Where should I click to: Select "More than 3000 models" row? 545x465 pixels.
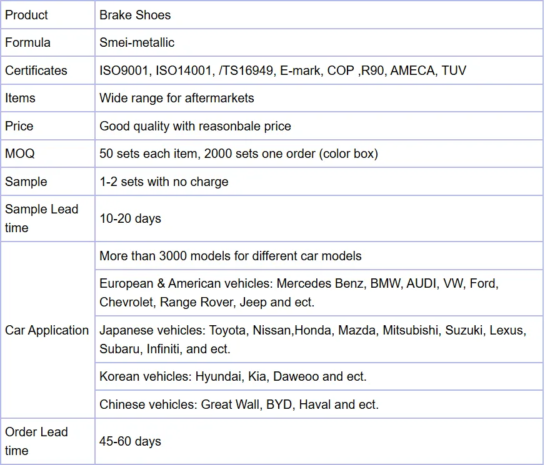pos(230,256)
